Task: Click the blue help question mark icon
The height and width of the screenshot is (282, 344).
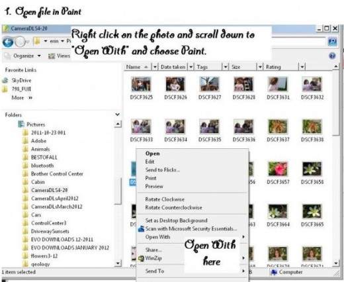Action: point(332,56)
